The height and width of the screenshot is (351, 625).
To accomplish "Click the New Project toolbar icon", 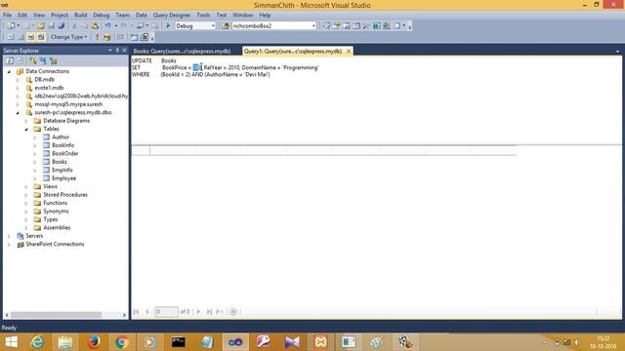I will (x=11, y=26).
